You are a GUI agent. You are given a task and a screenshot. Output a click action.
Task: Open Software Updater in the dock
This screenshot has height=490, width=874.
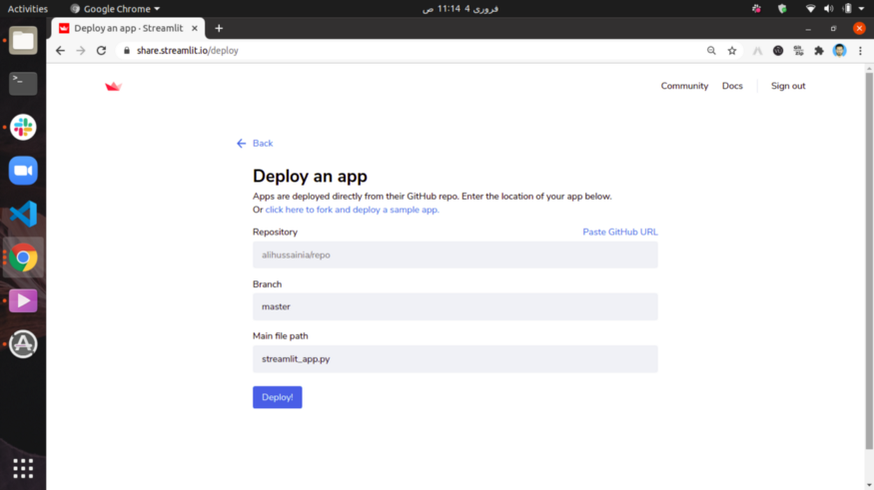[23, 343]
